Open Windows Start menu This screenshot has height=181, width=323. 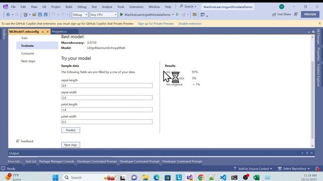[56, 177]
